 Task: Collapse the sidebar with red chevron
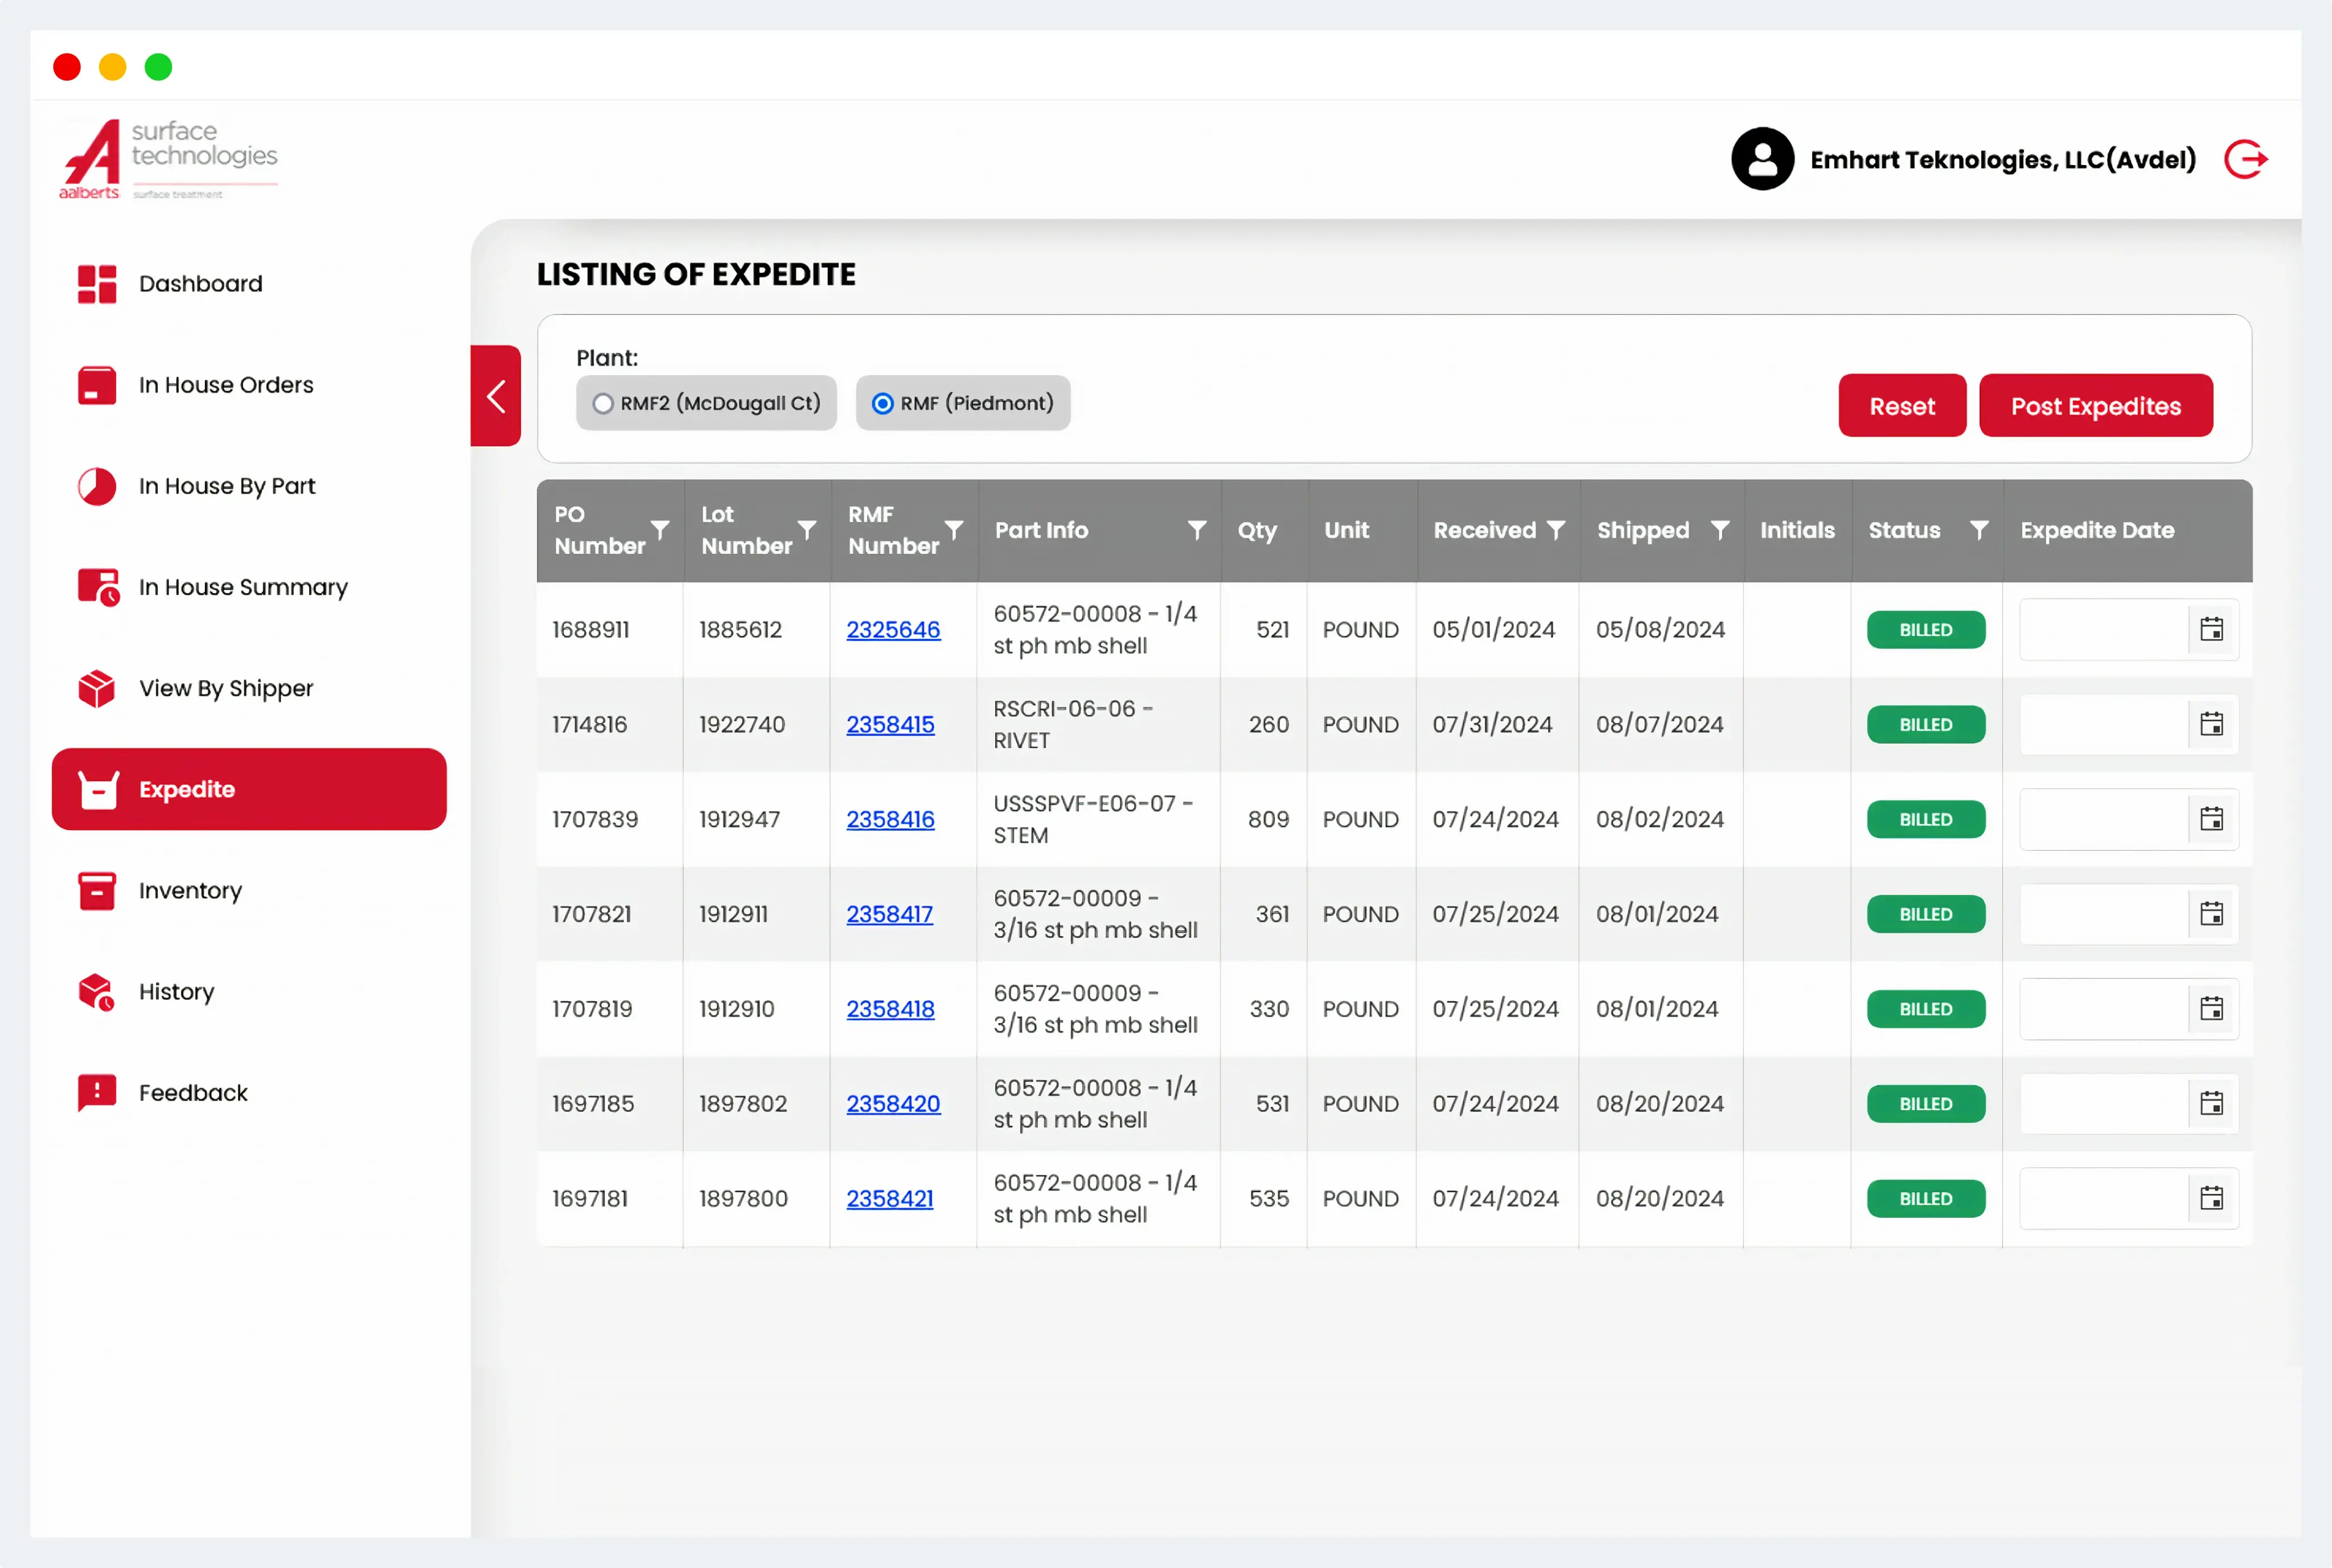tap(496, 396)
